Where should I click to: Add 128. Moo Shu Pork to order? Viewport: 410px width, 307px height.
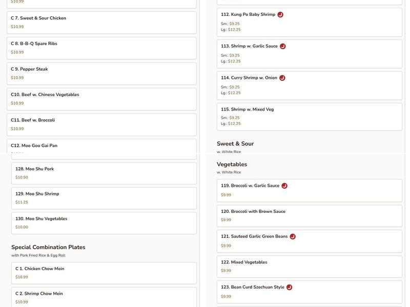point(104,173)
